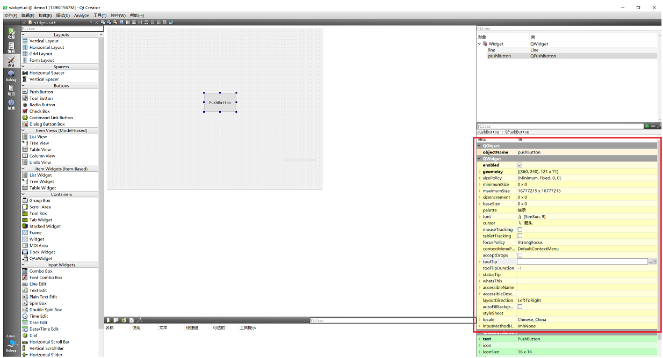This screenshot has width=663, height=358.
Task: Click the 快捷键 column header in action editor
Action: [x=192, y=327]
